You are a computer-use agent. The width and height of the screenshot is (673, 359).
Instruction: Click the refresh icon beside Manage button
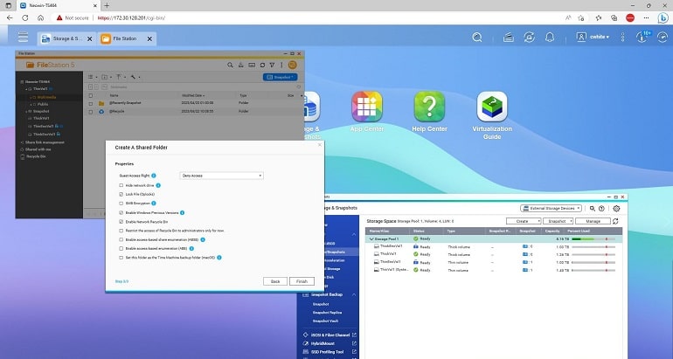point(615,221)
